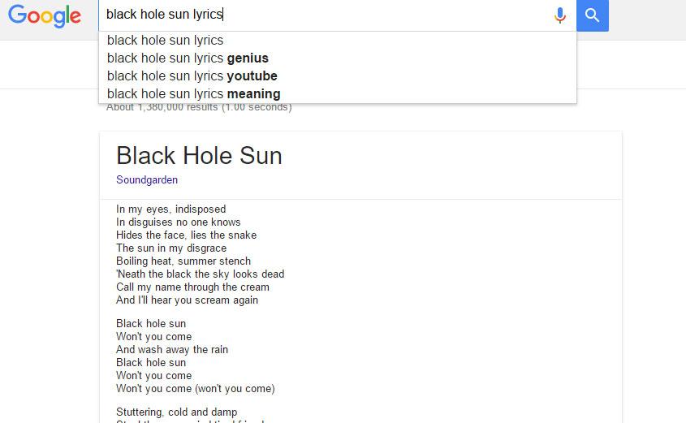Click lyric line 'And wash away the rain'
Viewport: 686px width, 423px height.
[172, 349]
